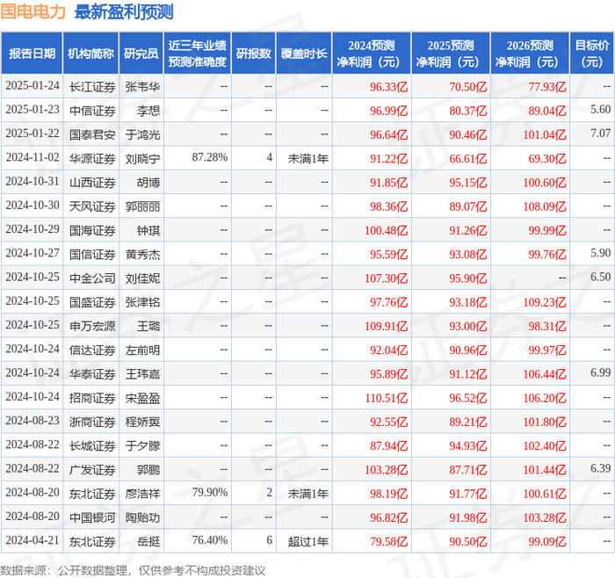Click target price 6.39
Screen dimensions: 615x578
(600, 468)
